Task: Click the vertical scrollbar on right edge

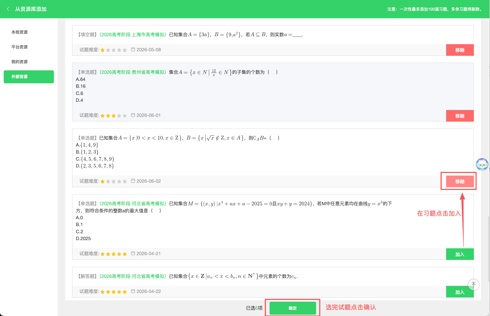Action: (489, 249)
